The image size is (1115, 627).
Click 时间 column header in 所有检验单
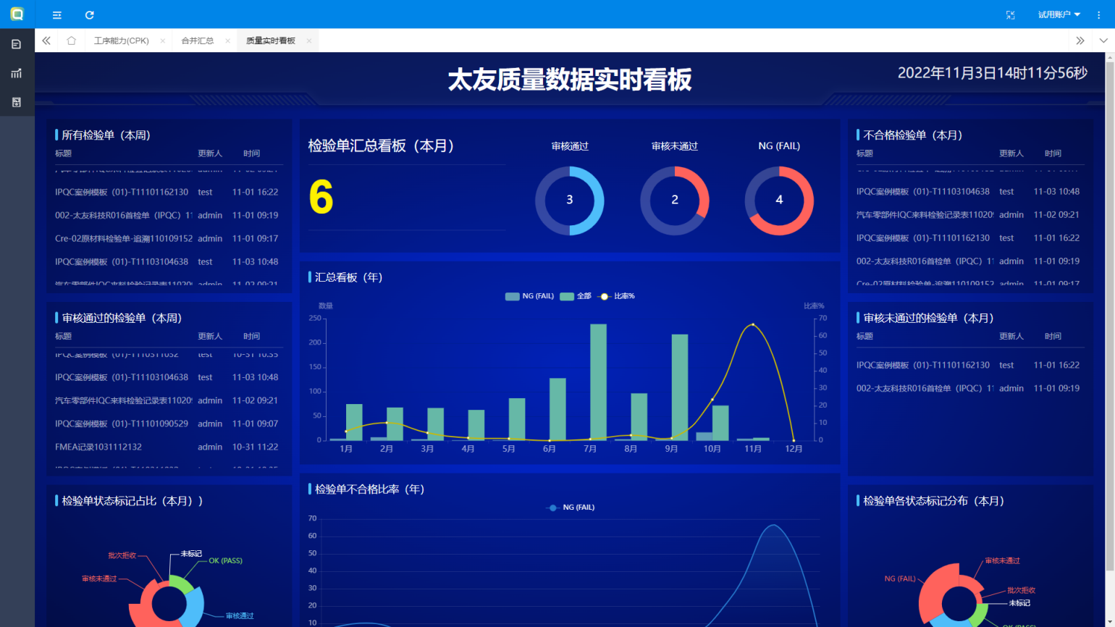[x=251, y=153]
